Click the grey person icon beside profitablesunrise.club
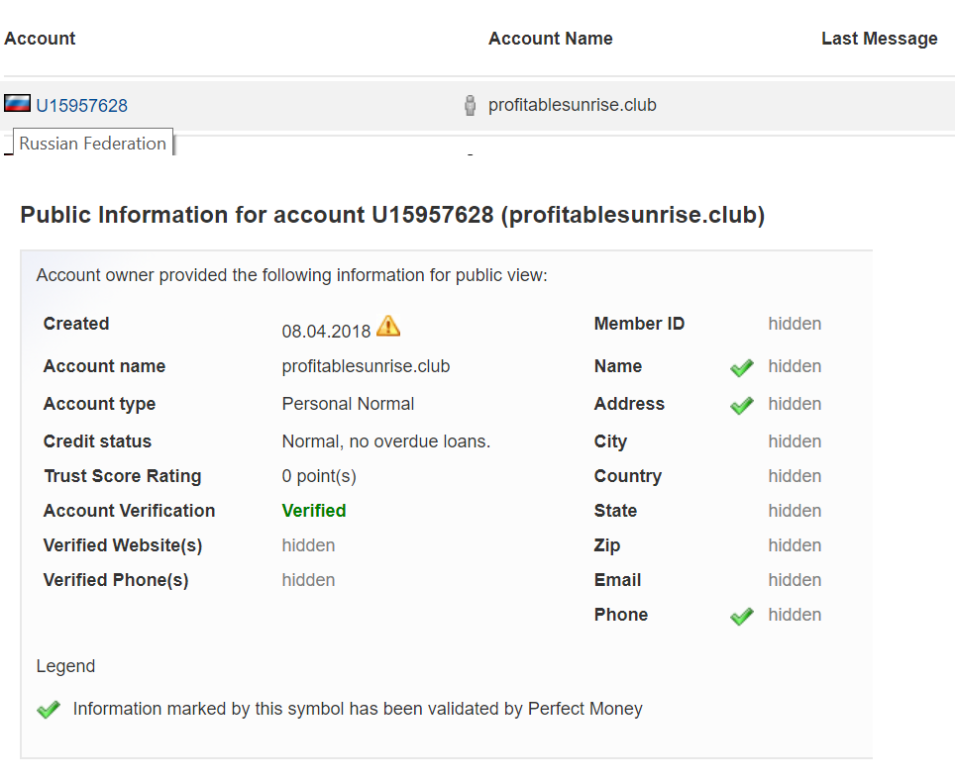The height and width of the screenshot is (782, 955). click(x=470, y=105)
